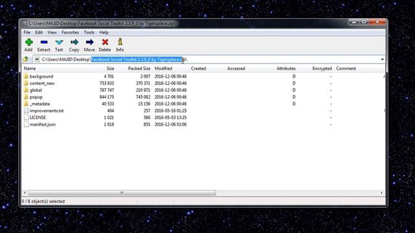Screen dimensions: 415x233
Task: Sort by the Modified column header
Action: 163,69
